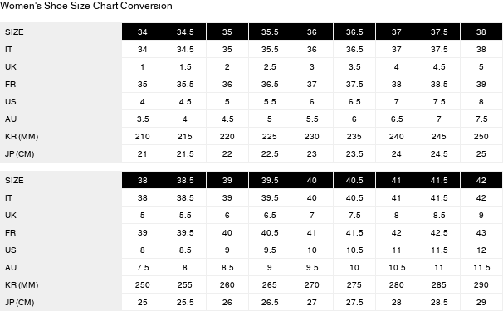The image size is (503, 311).
Task: Click the KR (MM) row label in first table
Action: [22, 137]
